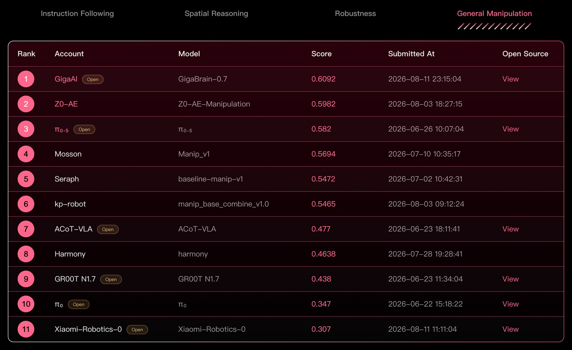Click the baseline-manip-v1 model name
Screen dimensions: 572x350
[210, 179]
